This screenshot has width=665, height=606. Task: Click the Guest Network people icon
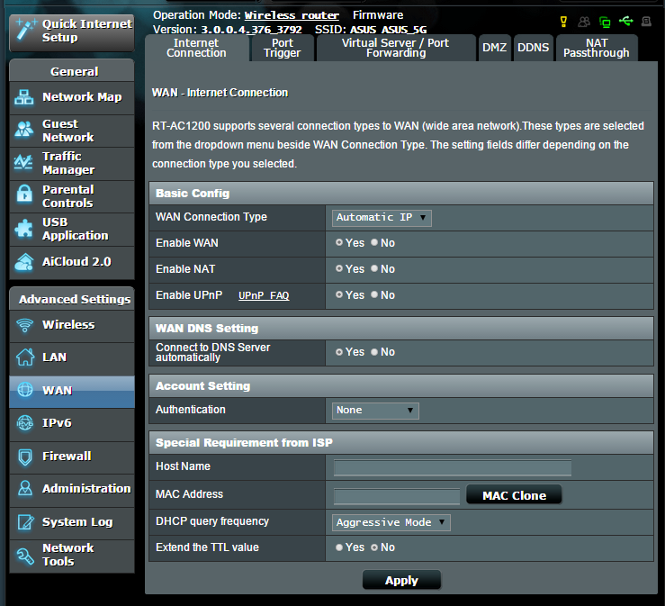(x=23, y=130)
